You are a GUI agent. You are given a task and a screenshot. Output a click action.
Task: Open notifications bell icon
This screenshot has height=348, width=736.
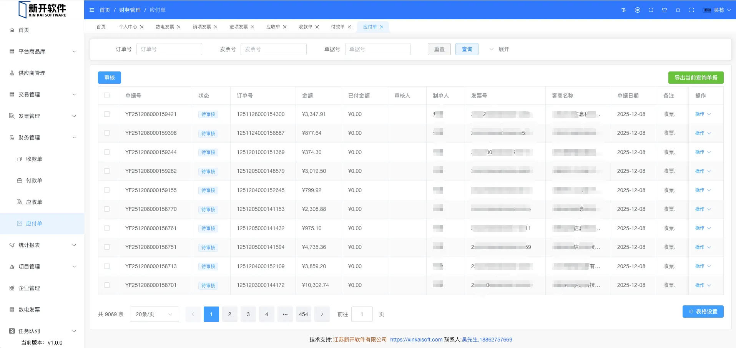(678, 10)
